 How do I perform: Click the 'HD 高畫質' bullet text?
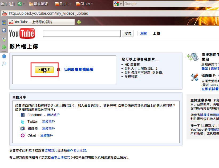coord(132,65)
